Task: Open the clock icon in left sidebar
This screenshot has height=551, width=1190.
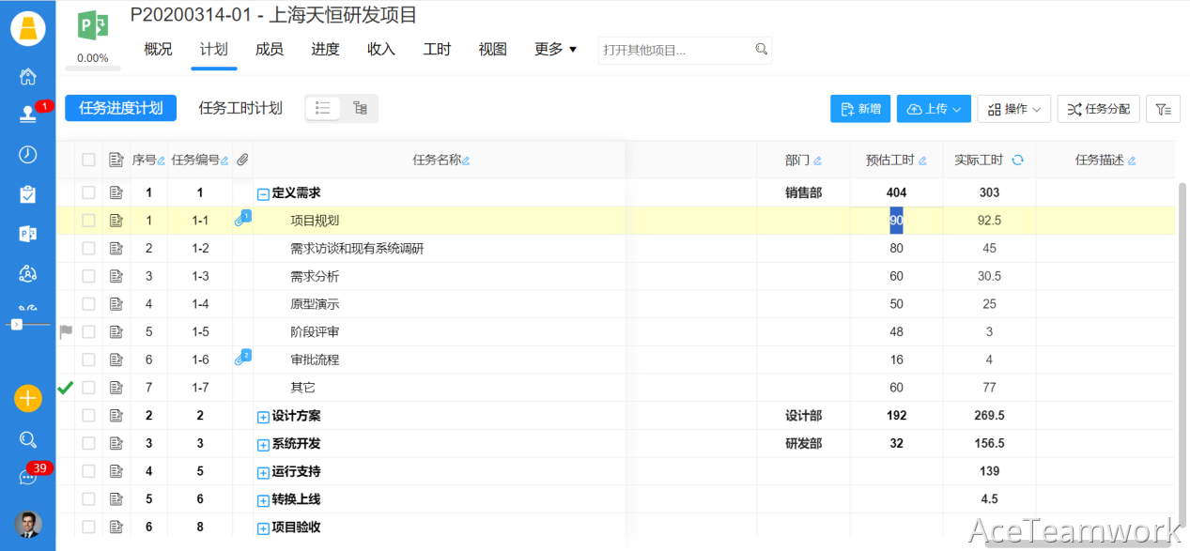Action: [27, 155]
